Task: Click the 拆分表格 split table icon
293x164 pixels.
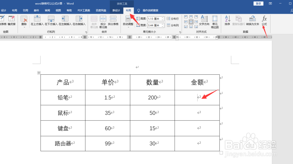Action: click(113, 21)
